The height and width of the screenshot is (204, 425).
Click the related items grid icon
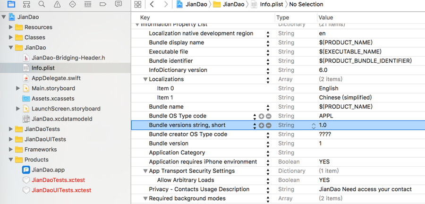138,4
